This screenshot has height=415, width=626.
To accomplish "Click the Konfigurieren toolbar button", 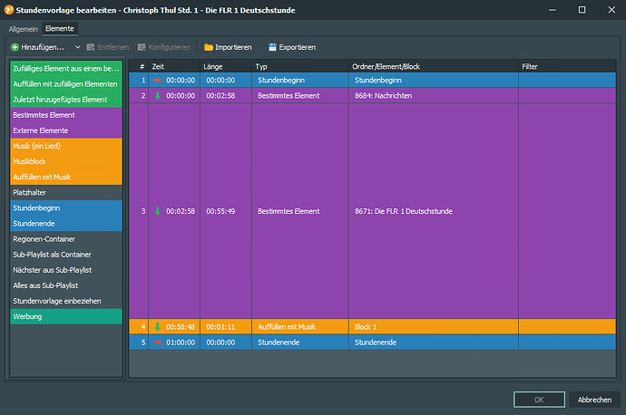I will [165, 46].
